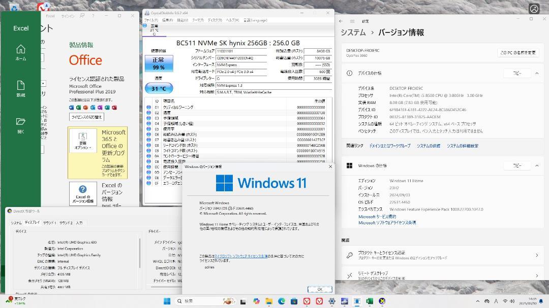Click the health status 正常 99% button

[159, 63]
